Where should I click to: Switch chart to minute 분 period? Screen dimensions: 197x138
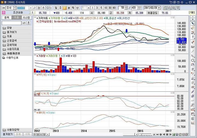[x=69, y=8]
